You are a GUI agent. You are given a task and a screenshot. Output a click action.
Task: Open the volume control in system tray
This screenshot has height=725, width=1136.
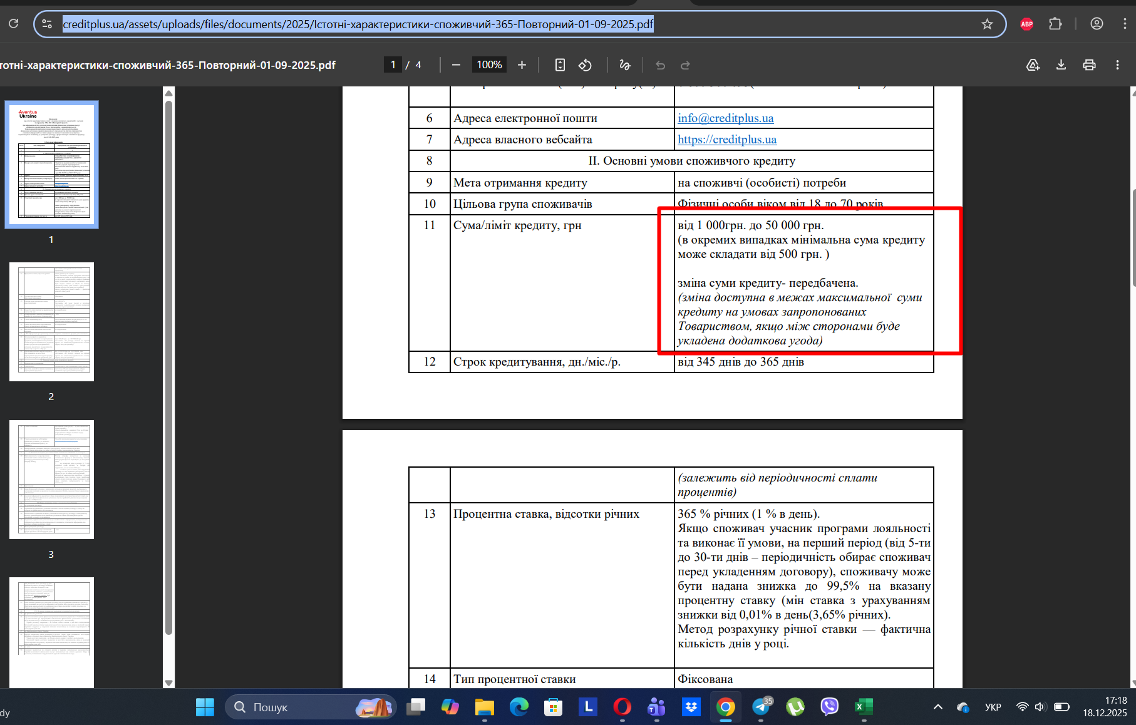point(1040,707)
